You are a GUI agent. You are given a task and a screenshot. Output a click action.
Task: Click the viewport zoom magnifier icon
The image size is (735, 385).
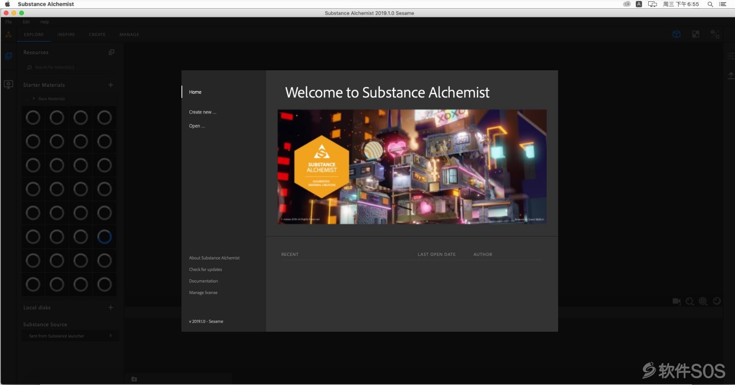pyautogui.click(x=690, y=301)
